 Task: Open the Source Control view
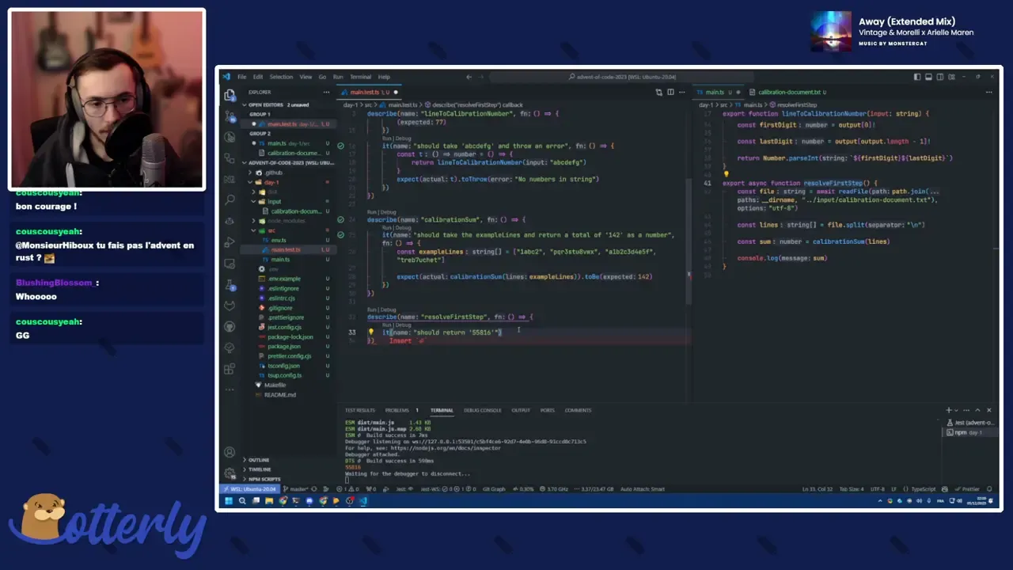point(229,116)
